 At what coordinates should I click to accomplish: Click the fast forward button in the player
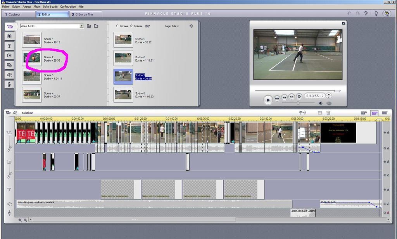292,97
